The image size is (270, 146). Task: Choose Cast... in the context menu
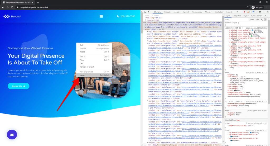pos(94,63)
